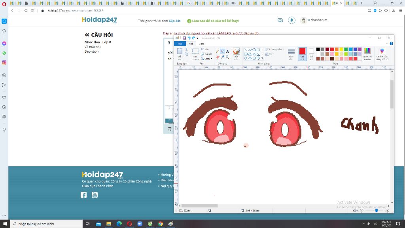Open the Size (Kích cỡ) dropdown
Viewport: 405px width, 228px height.
click(x=291, y=54)
